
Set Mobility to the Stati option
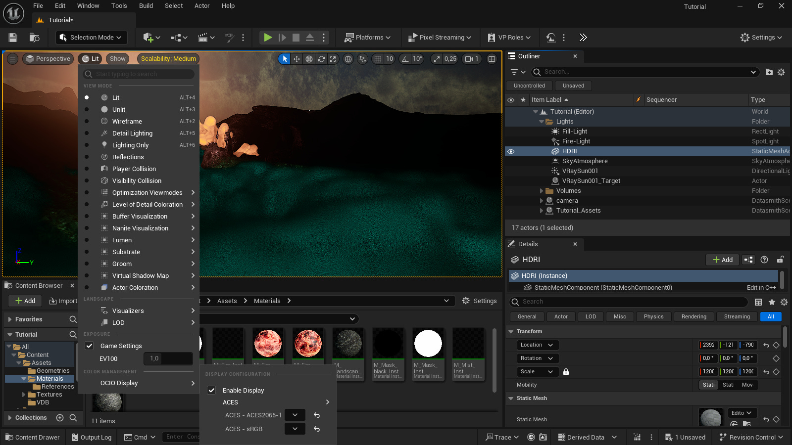tap(708, 385)
